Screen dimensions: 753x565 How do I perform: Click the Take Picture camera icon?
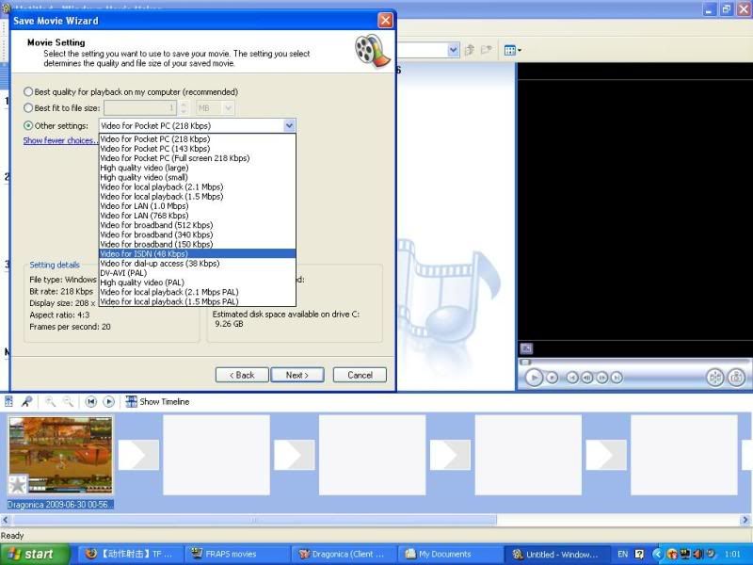click(736, 378)
